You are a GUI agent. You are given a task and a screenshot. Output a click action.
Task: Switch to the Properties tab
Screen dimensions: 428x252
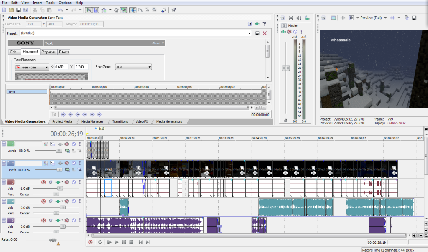tap(49, 52)
